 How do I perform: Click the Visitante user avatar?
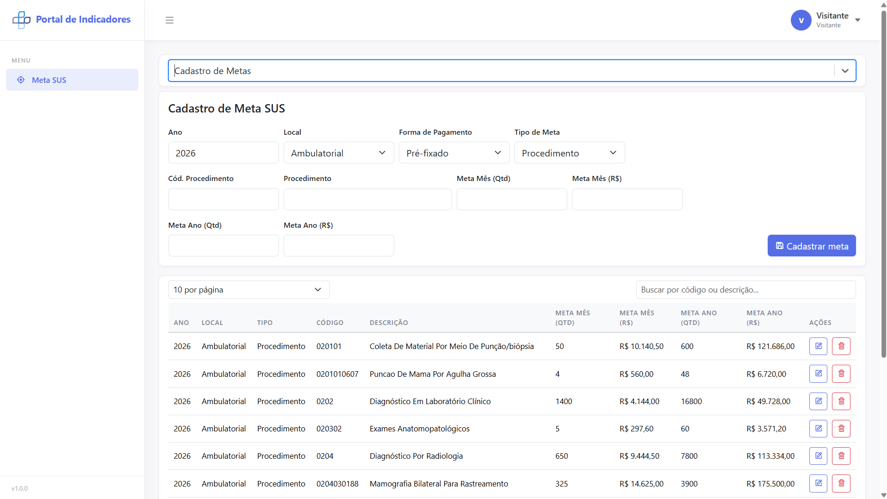point(801,20)
